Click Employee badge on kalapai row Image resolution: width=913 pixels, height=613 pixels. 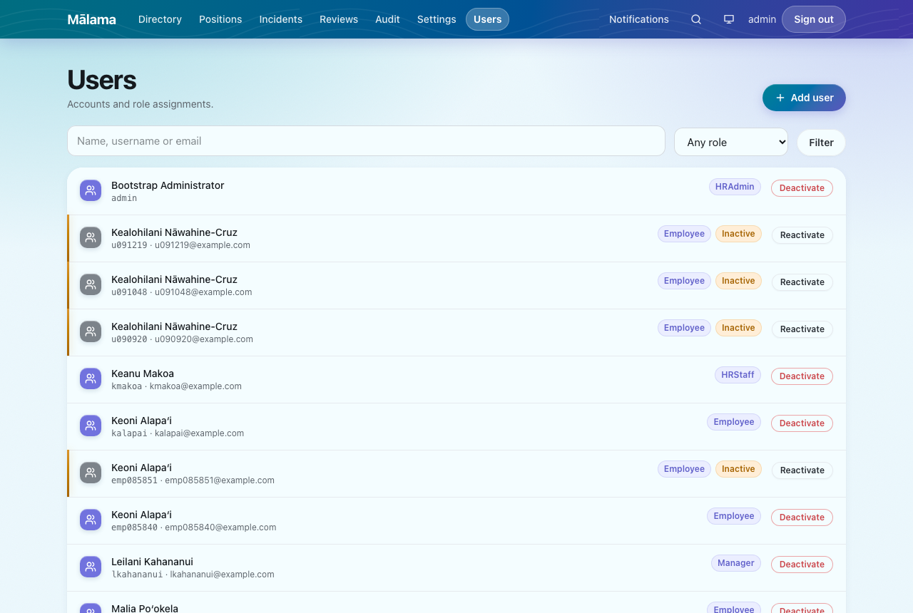(734, 422)
